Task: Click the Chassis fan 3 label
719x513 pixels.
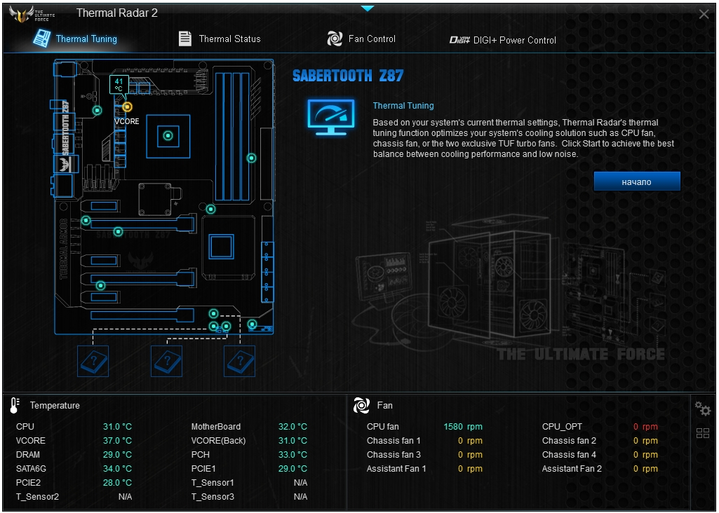Action: (394, 455)
